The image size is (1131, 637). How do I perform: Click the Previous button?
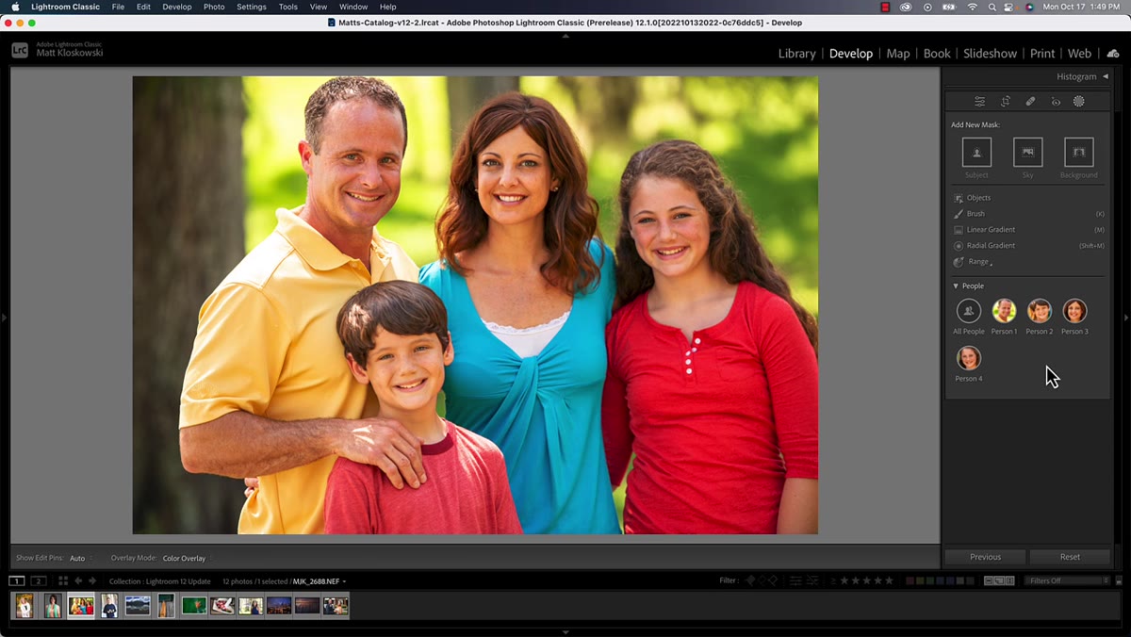click(985, 557)
